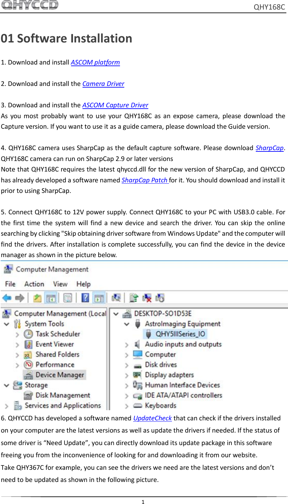Image resolution: width=288 pixels, height=504 pixels.
Task: Click the Storage node icon
Action: 18,385
